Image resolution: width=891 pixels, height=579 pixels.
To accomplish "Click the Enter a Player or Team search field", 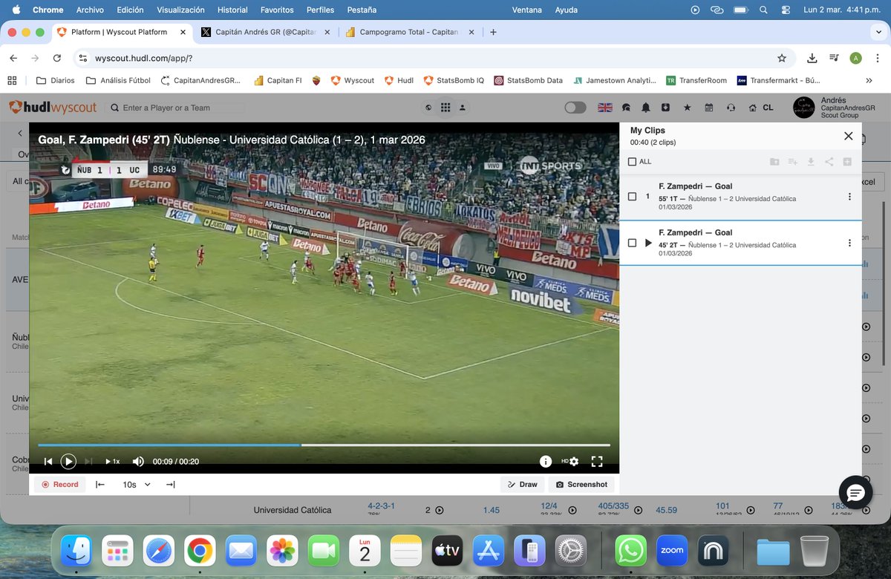I will pyautogui.click(x=177, y=108).
